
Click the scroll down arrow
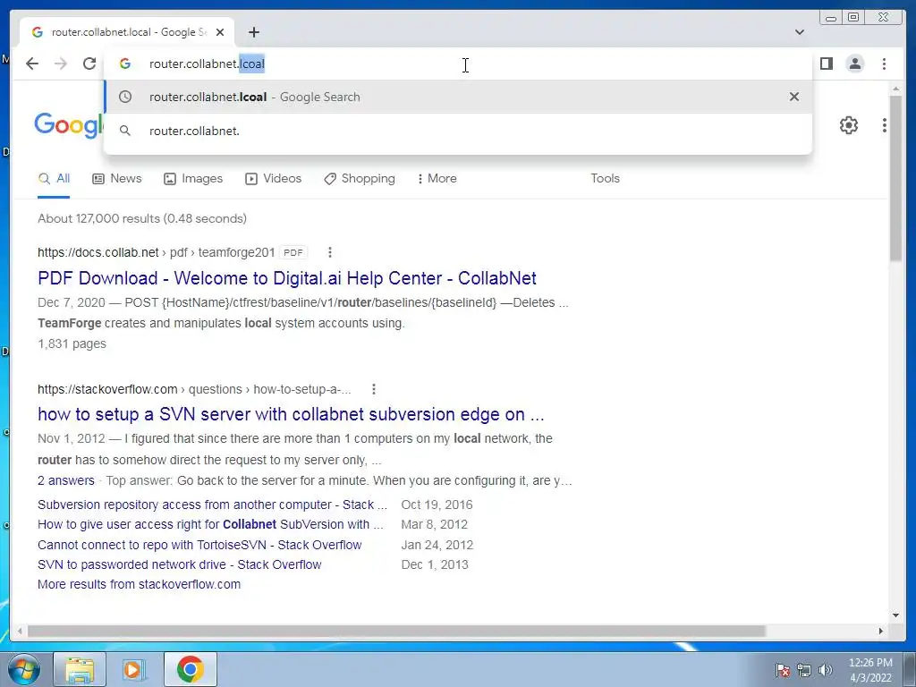click(x=895, y=615)
